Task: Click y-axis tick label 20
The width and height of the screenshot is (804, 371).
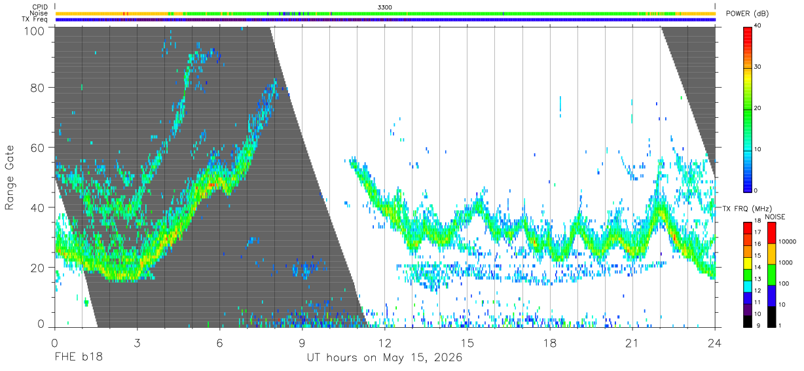Action: tap(37, 267)
